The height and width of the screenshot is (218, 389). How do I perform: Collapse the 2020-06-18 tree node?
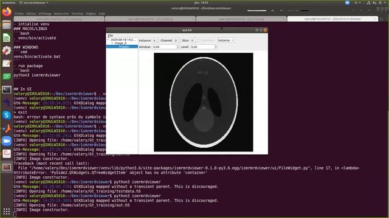(x=108, y=40)
